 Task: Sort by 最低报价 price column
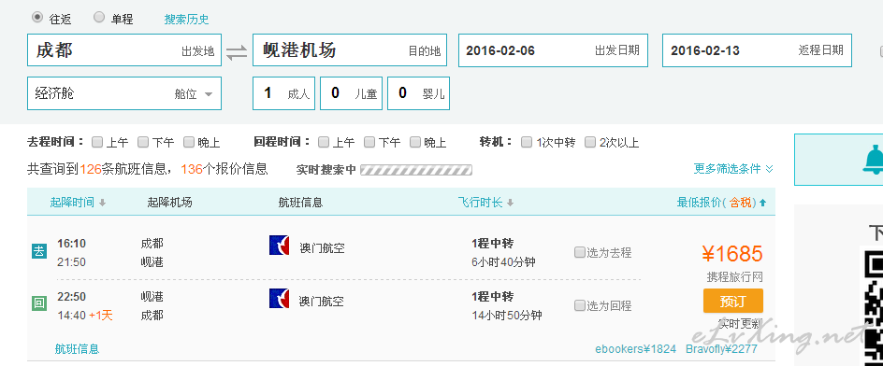[x=721, y=203]
